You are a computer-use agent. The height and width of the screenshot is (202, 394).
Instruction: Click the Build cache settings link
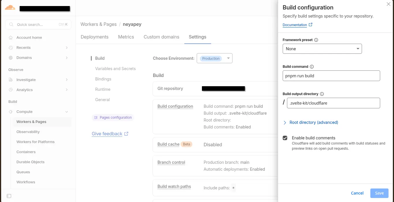(168, 144)
